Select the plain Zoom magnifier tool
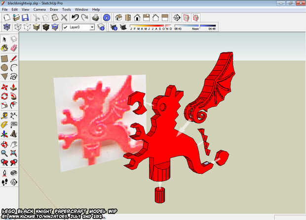 pyautogui.click(x=4, y=154)
